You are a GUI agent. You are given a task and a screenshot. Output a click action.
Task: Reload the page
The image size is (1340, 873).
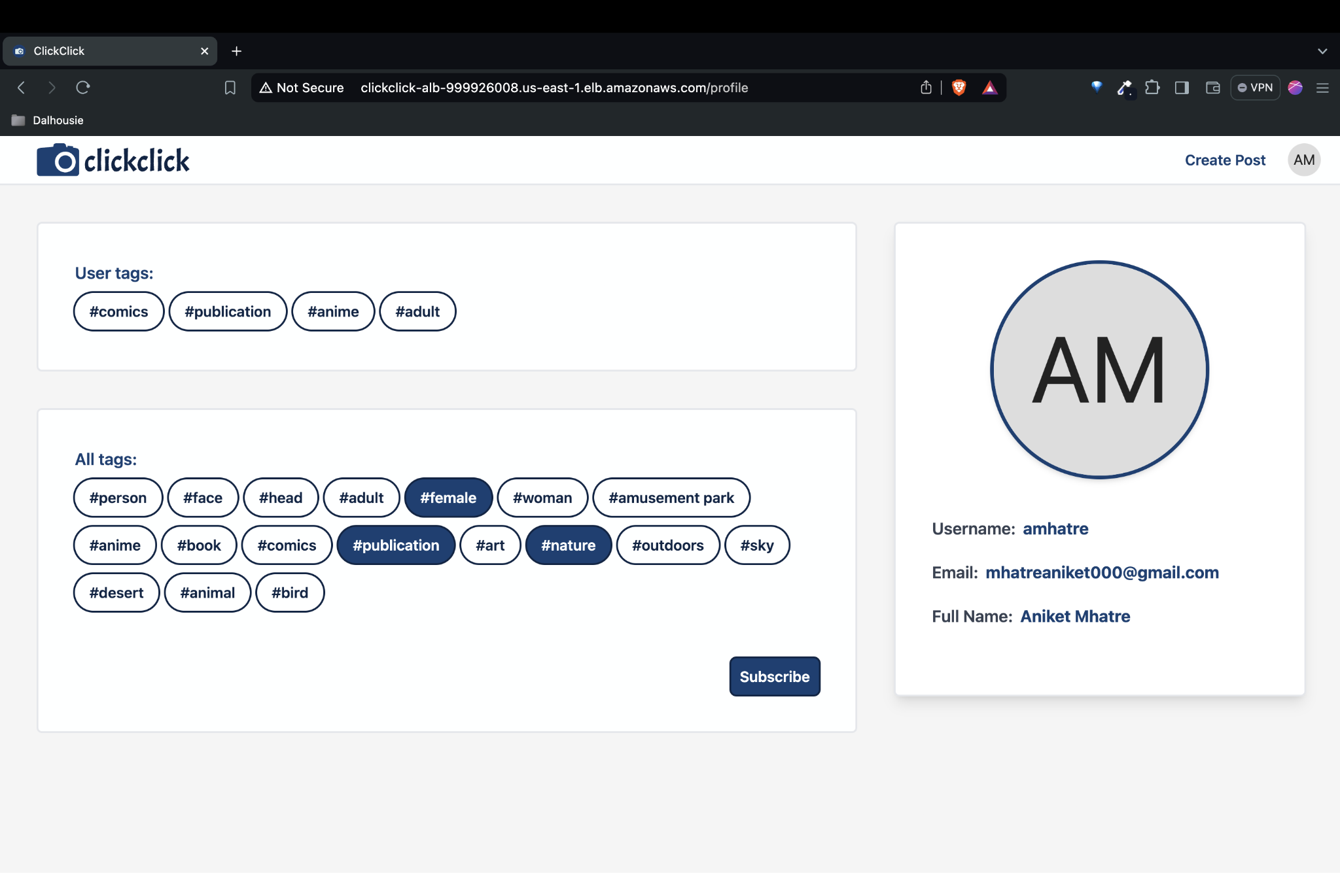(x=83, y=88)
